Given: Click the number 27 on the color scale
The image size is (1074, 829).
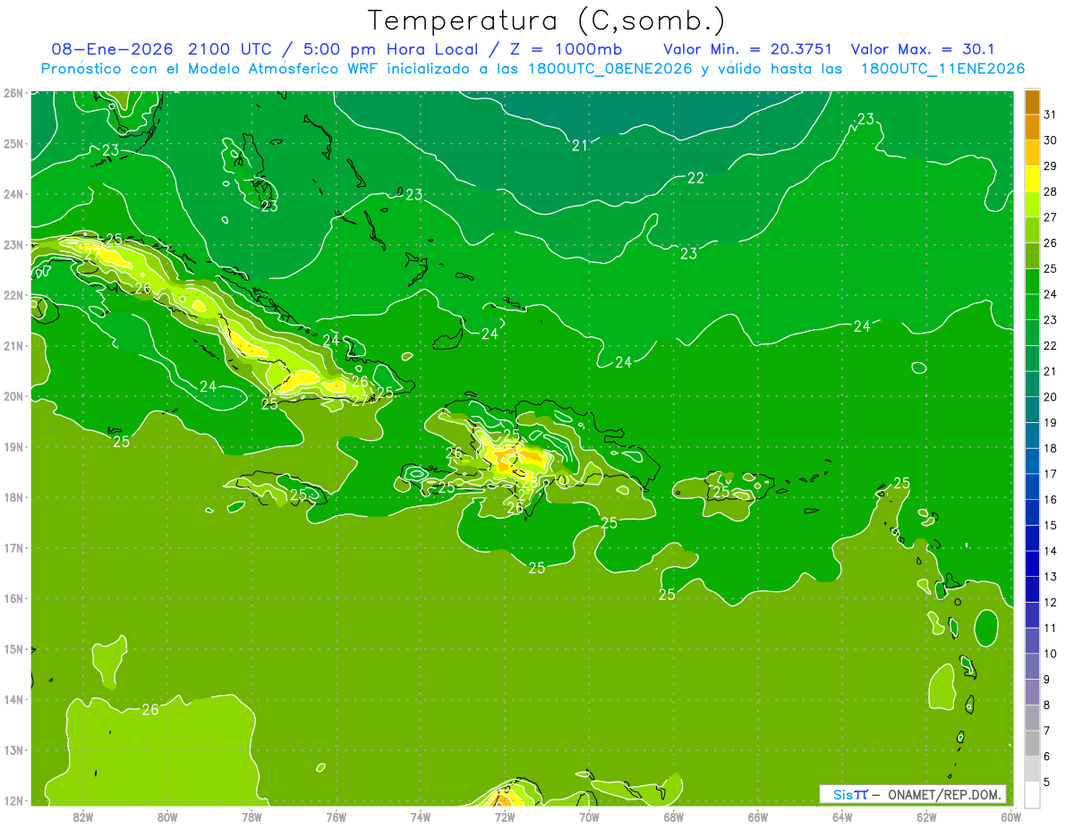Looking at the screenshot, I should (1050, 217).
